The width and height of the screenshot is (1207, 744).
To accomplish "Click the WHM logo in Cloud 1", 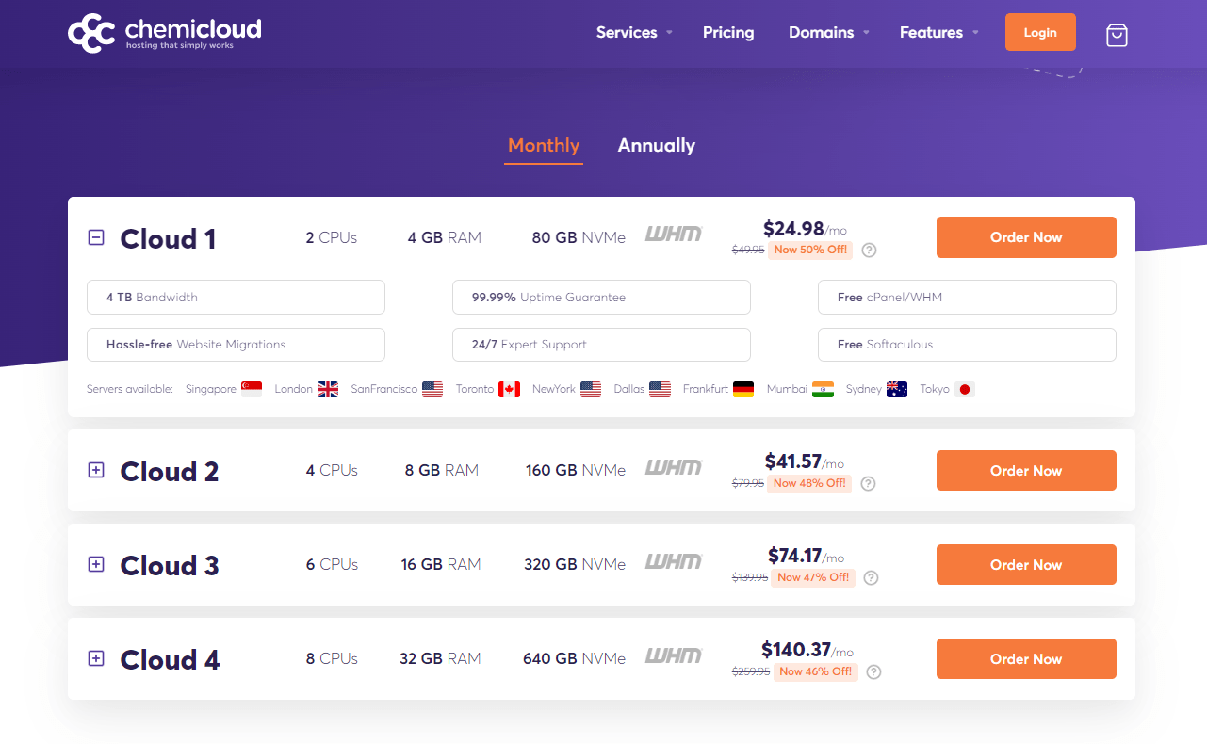I will coord(674,233).
